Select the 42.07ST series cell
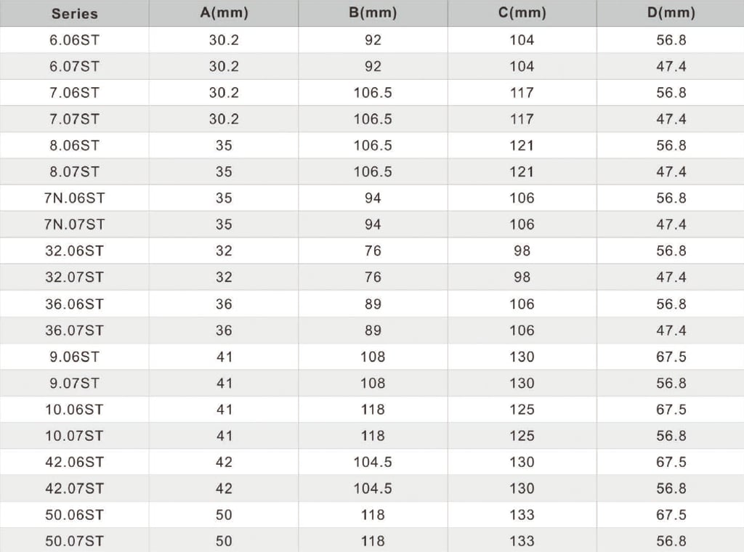 pyautogui.click(x=75, y=489)
